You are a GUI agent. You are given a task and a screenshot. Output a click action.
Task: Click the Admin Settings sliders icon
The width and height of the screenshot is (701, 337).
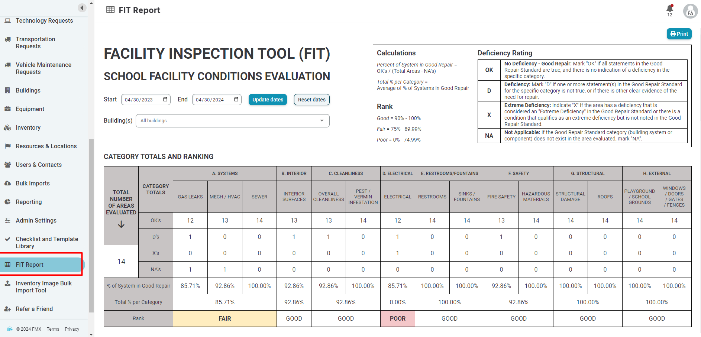tap(8, 220)
